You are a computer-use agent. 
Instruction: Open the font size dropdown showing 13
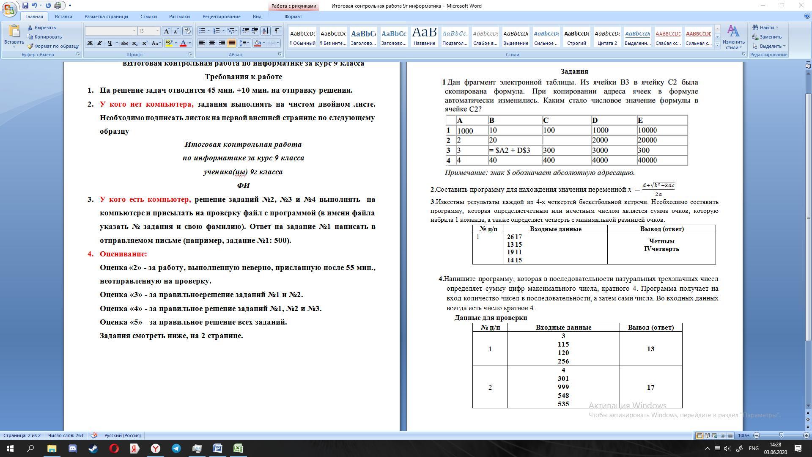tap(157, 31)
